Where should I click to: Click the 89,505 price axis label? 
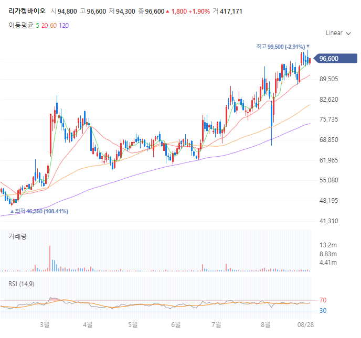(329, 79)
